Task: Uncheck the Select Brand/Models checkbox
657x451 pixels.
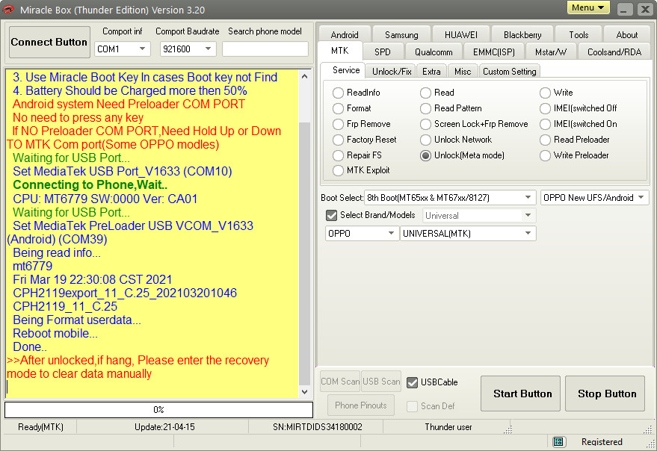Action: (332, 215)
